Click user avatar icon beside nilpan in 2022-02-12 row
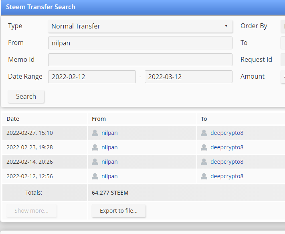The width and height of the screenshot is (285, 234). [x=95, y=176]
